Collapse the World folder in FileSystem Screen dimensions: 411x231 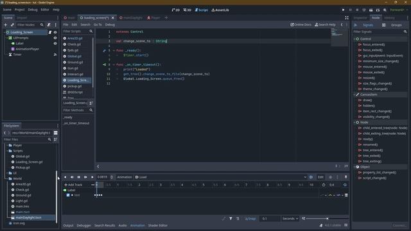(7, 178)
